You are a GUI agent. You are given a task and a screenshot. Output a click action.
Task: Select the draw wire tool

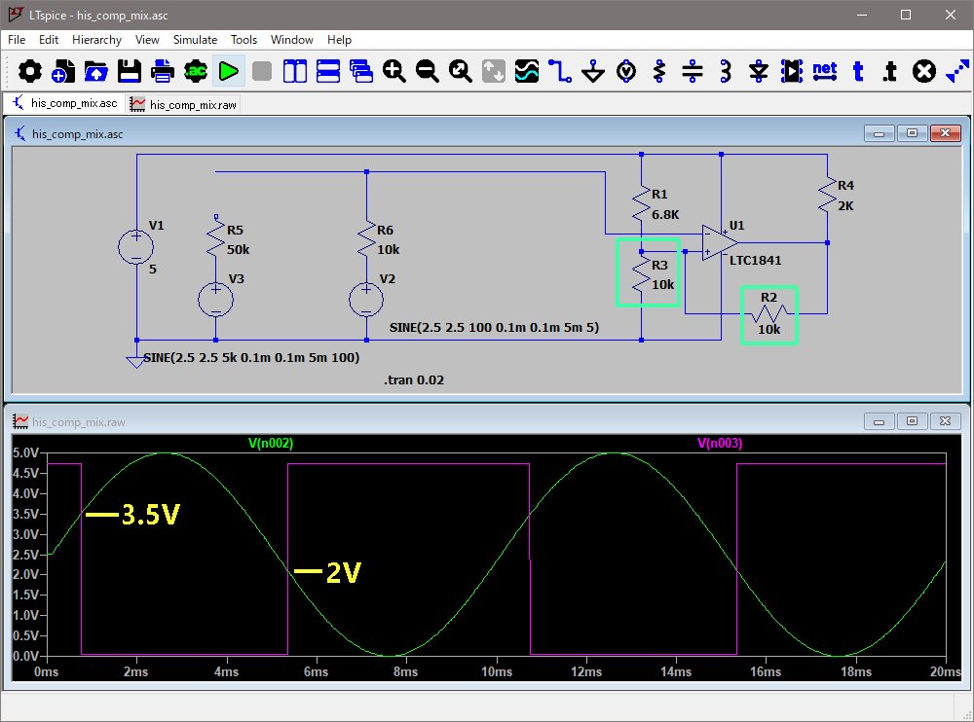click(x=560, y=71)
